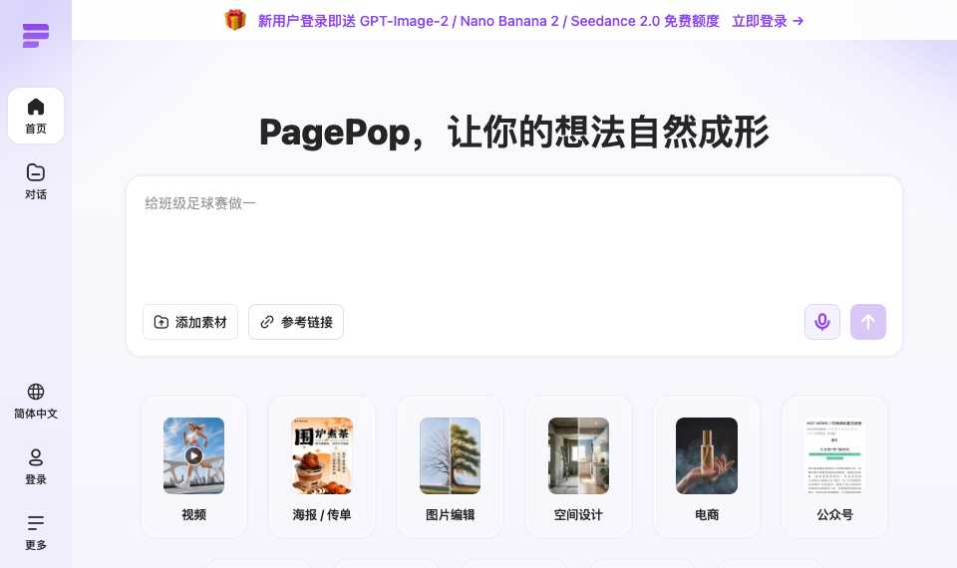Select the 海报 / 传单 category card
Viewport: 957px width, 568px height.
[x=322, y=467]
